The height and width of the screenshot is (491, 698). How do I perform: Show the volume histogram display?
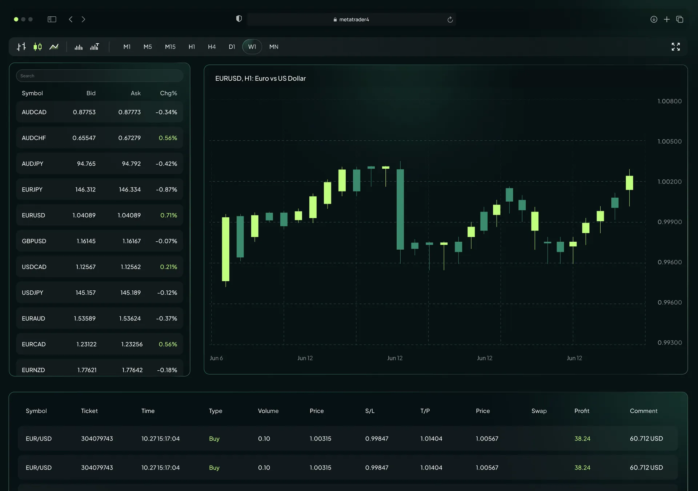pyautogui.click(x=78, y=47)
